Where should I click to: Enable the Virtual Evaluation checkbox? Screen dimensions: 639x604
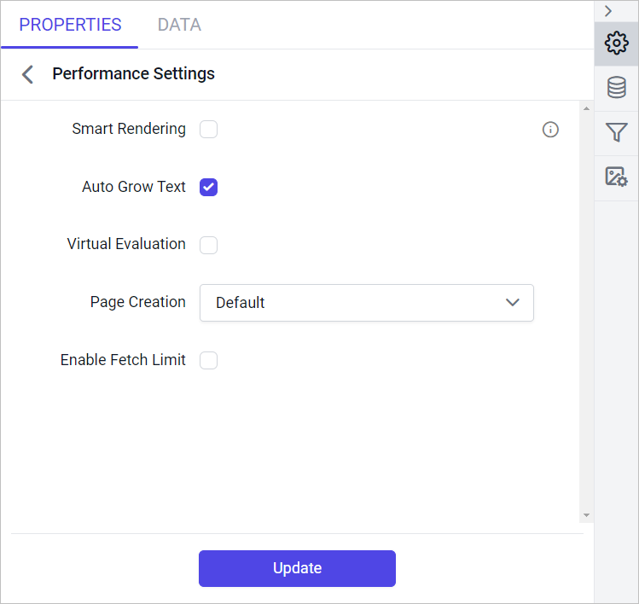pos(208,245)
